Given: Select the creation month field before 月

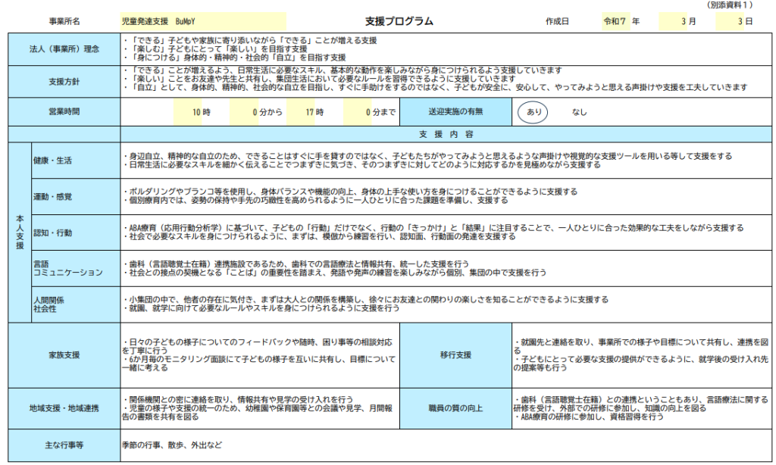Looking at the screenshot, I should tap(679, 21).
